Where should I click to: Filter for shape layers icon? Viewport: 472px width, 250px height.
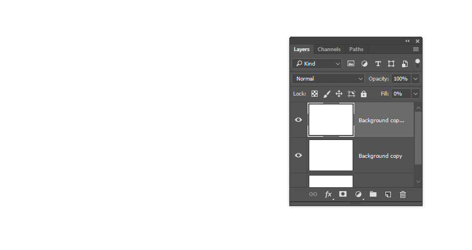[391, 63]
